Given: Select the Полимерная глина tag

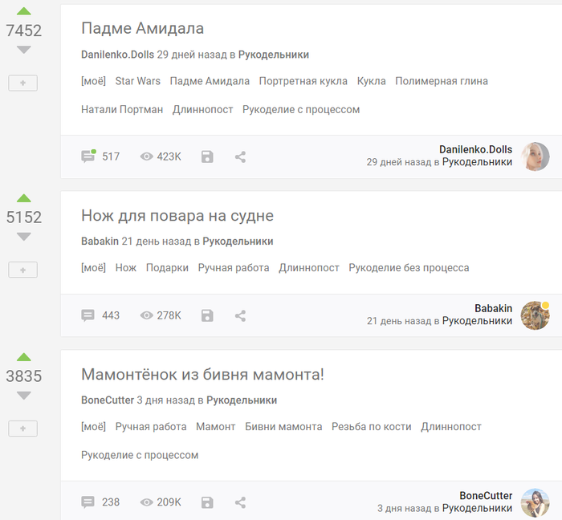Looking at the screenshot, I should point(442,81).
